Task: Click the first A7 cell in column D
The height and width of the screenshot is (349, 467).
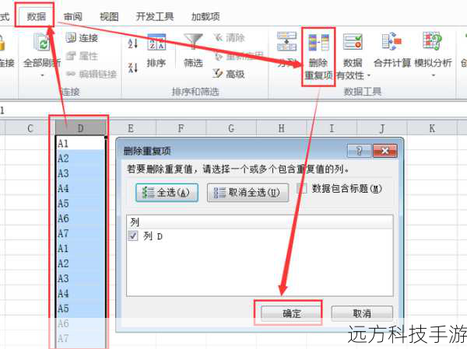Action: pos(80,233)
